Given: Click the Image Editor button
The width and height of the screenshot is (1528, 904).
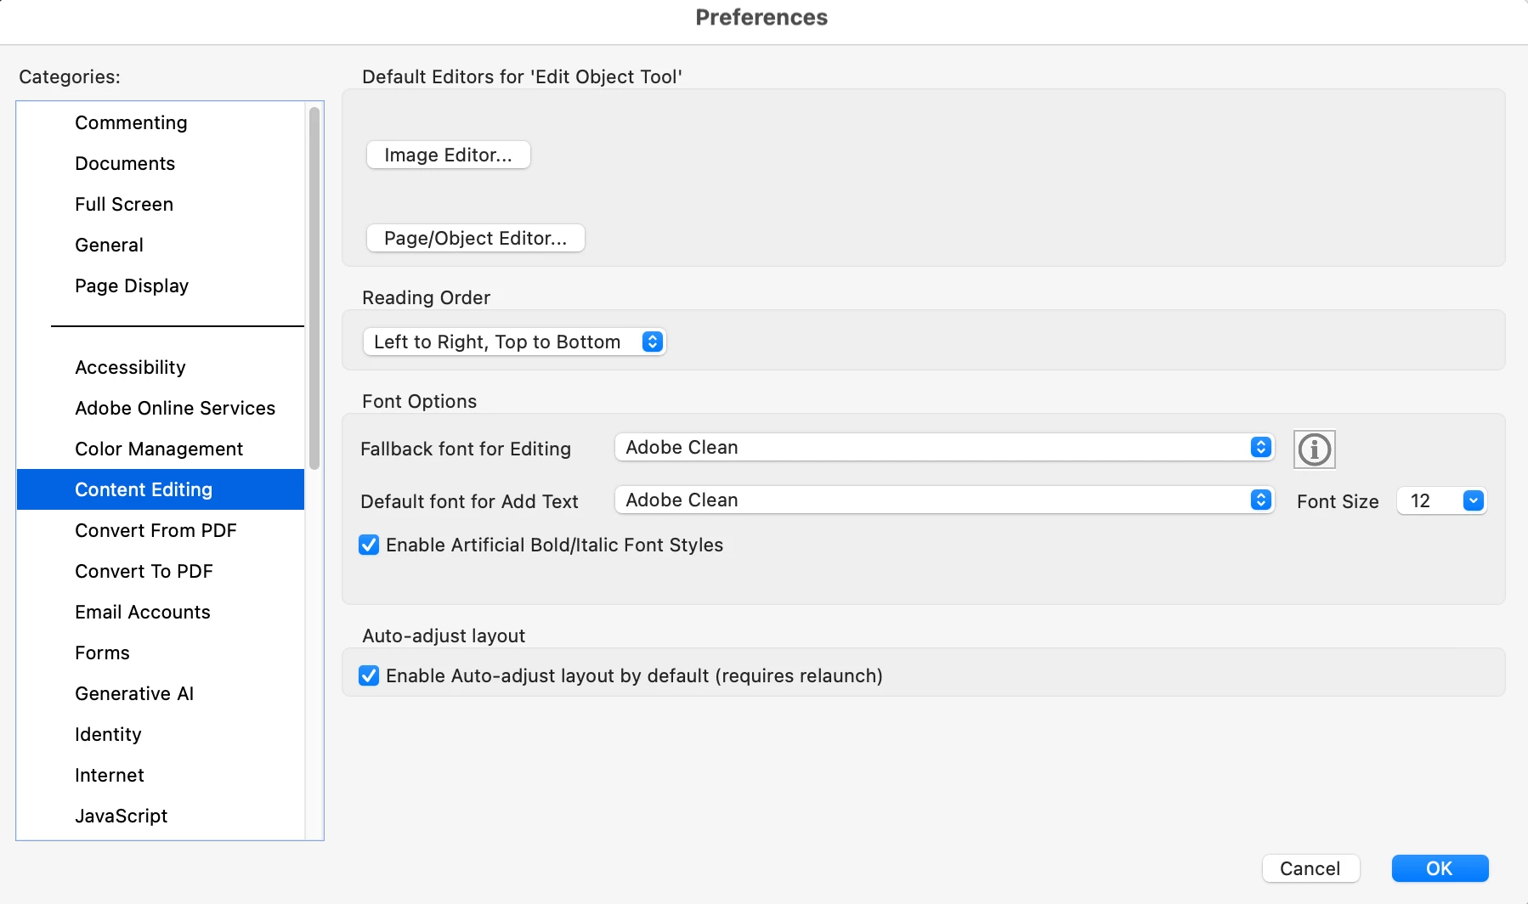Looking at the screenshot, I should pyautogui.click(x=448, y=155).
